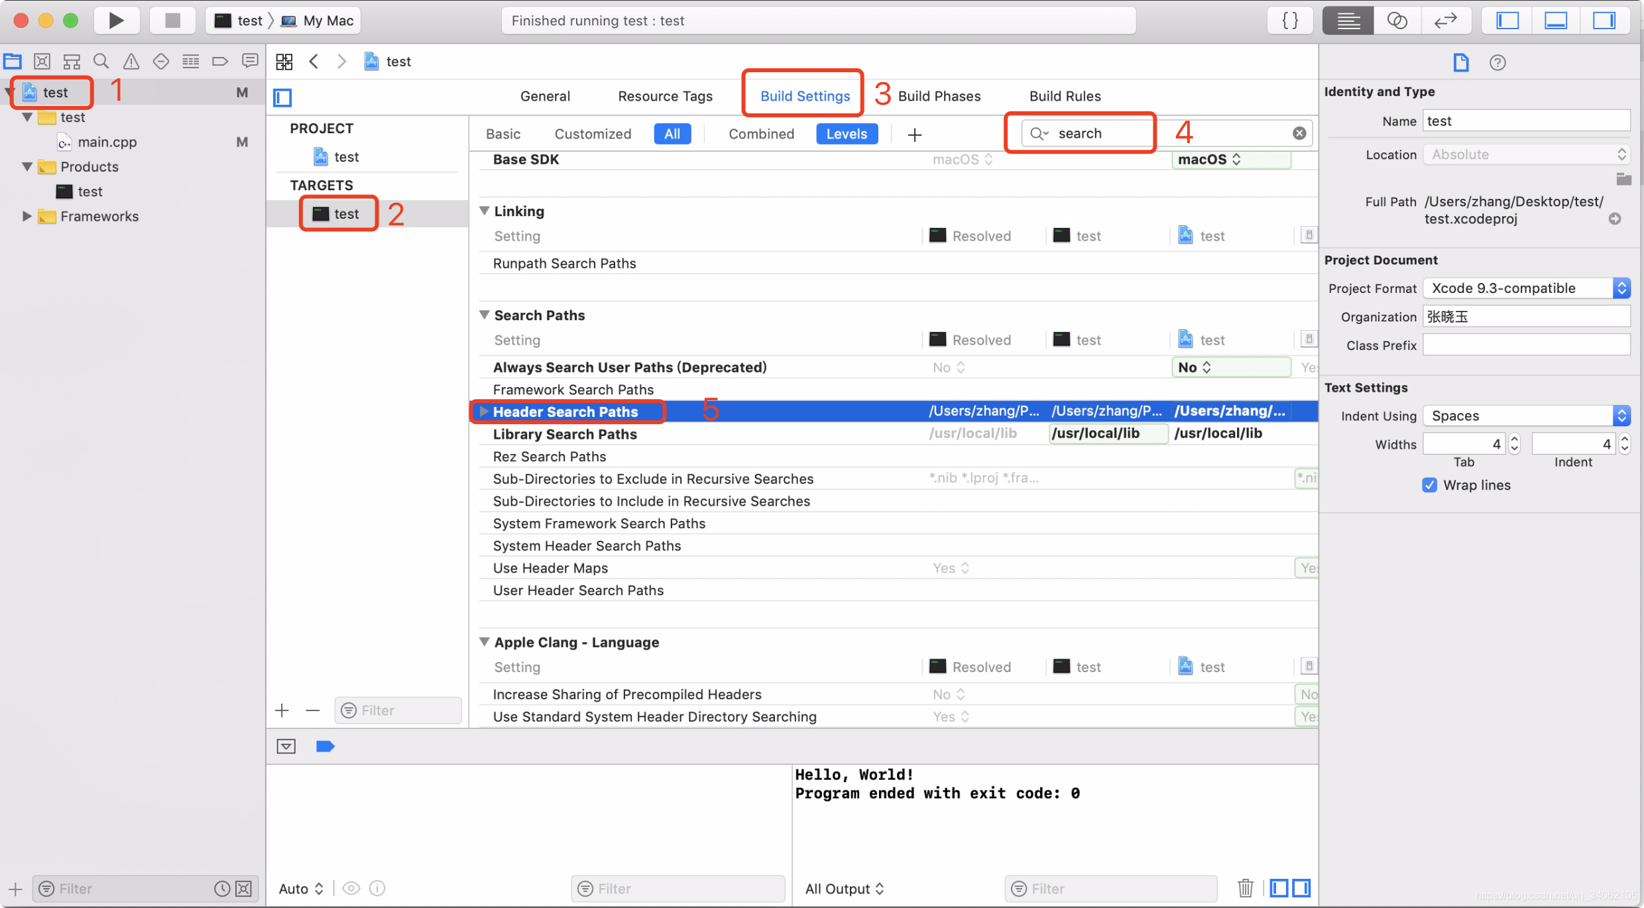This screenshot has height=908, width=1644.
Task: Click the Xcode toolbar add button
Action: (915, 133)
